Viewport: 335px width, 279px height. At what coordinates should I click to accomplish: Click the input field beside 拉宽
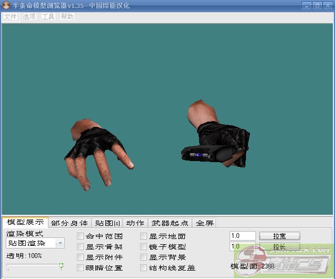(x=242, y=236)
